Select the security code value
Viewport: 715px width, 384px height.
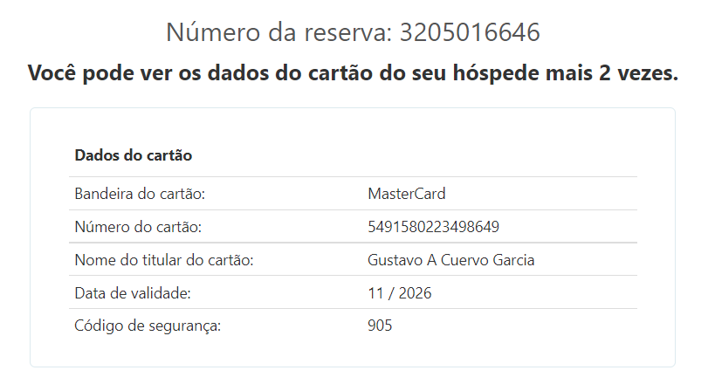381,326
